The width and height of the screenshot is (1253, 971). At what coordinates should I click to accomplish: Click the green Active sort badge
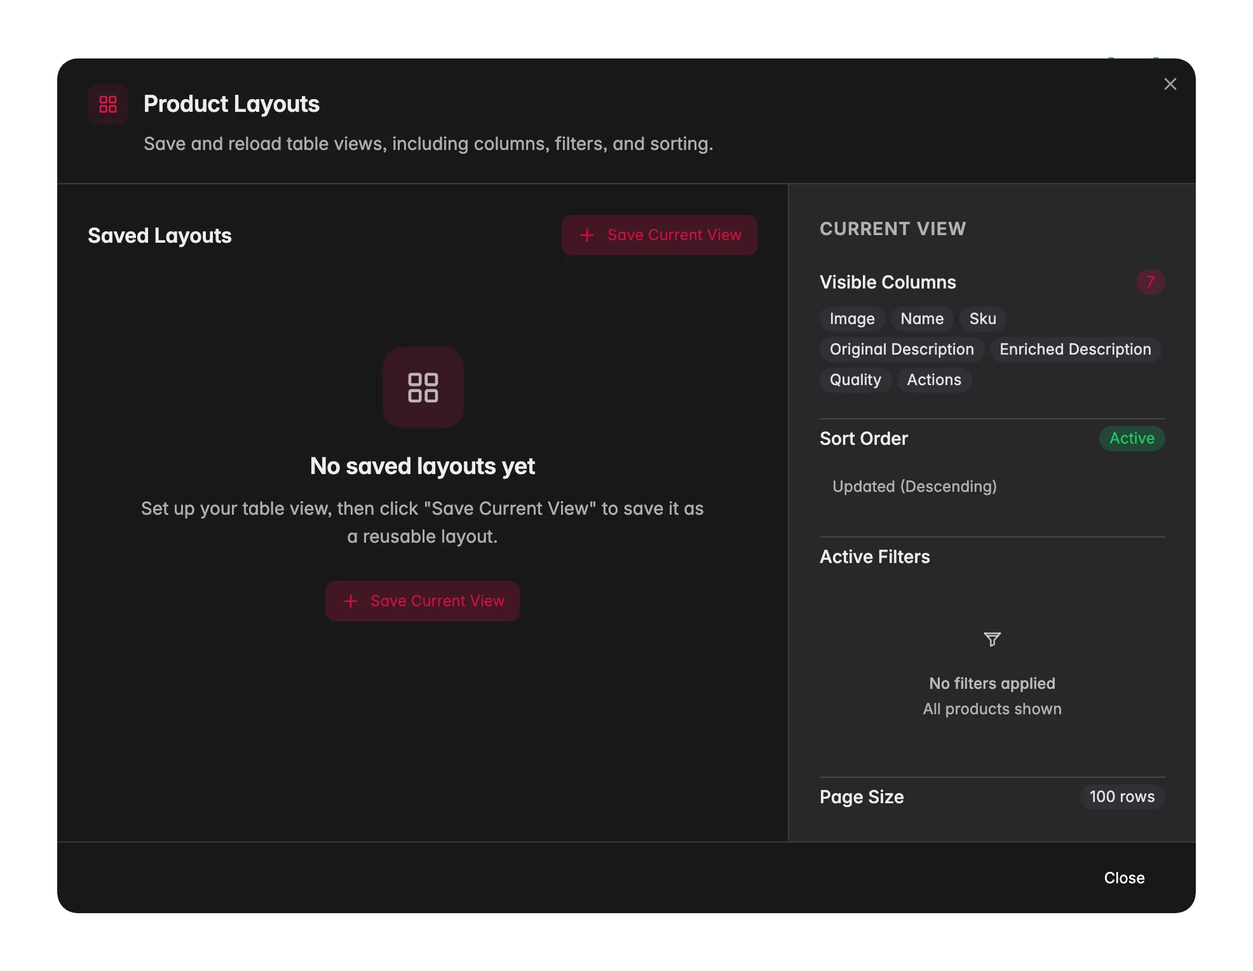[1132, 438]
